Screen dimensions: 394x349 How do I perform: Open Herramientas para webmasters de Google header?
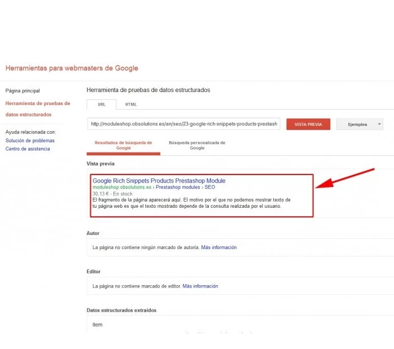(x=72, y=68)
